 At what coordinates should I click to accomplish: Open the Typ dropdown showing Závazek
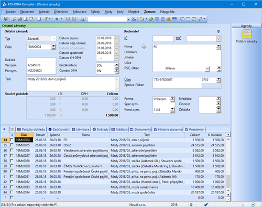[53, 39]
